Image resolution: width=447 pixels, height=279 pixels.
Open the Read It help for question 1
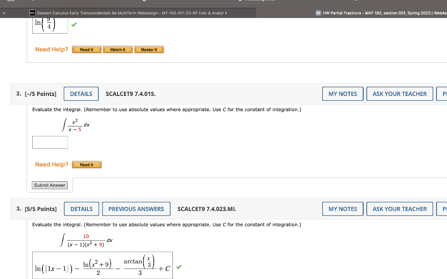click(x=86, y=49)
